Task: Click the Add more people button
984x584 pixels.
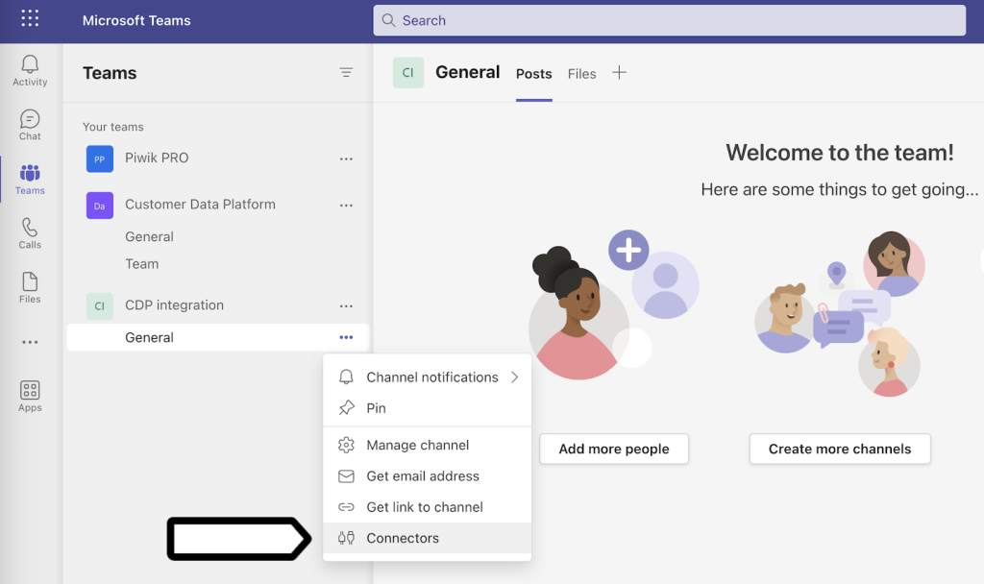Action: pos(613,449)
